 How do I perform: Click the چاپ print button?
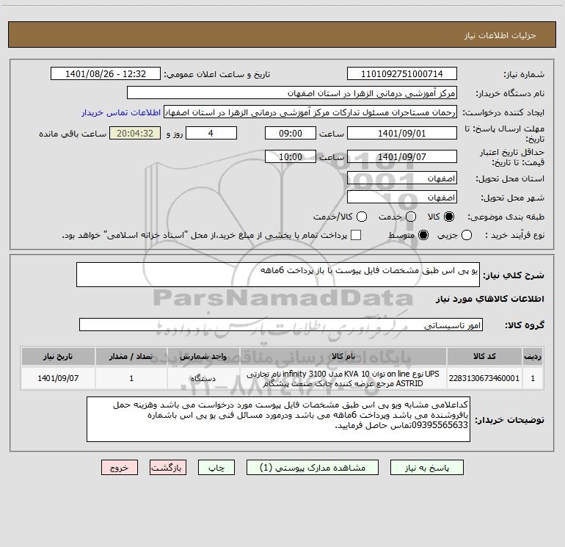(216, 468)
